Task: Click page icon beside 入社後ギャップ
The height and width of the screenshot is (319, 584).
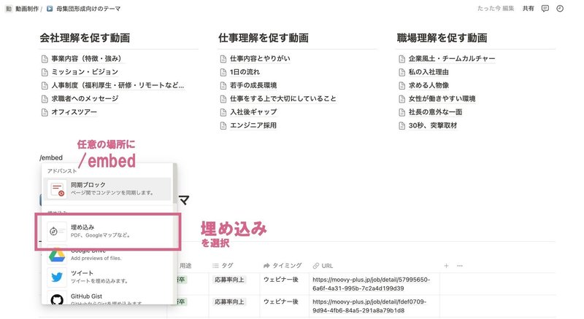Action: 223,112
